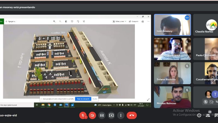Click the rotate image icon
Screen dimensions: 218x123
[x=78, y=21]
